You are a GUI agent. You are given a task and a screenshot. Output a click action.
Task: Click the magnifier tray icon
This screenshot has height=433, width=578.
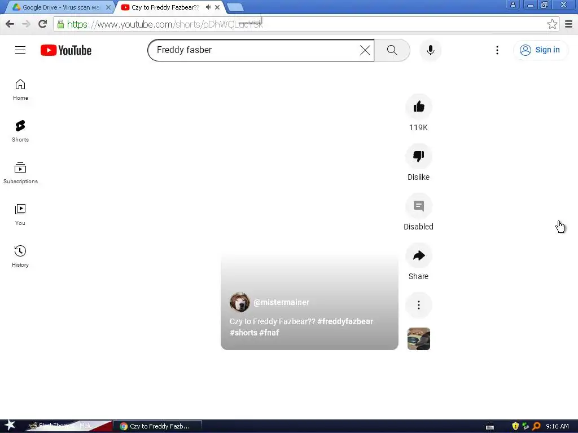[x=536, y=426]
